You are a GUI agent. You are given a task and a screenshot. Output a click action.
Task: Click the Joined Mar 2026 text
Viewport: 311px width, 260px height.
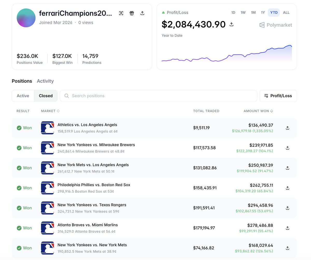click(x=56, y=23)
